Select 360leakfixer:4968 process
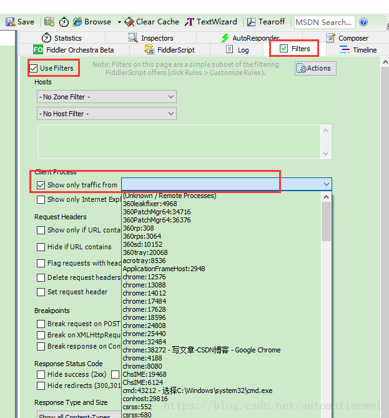 (x=222, y=204)
